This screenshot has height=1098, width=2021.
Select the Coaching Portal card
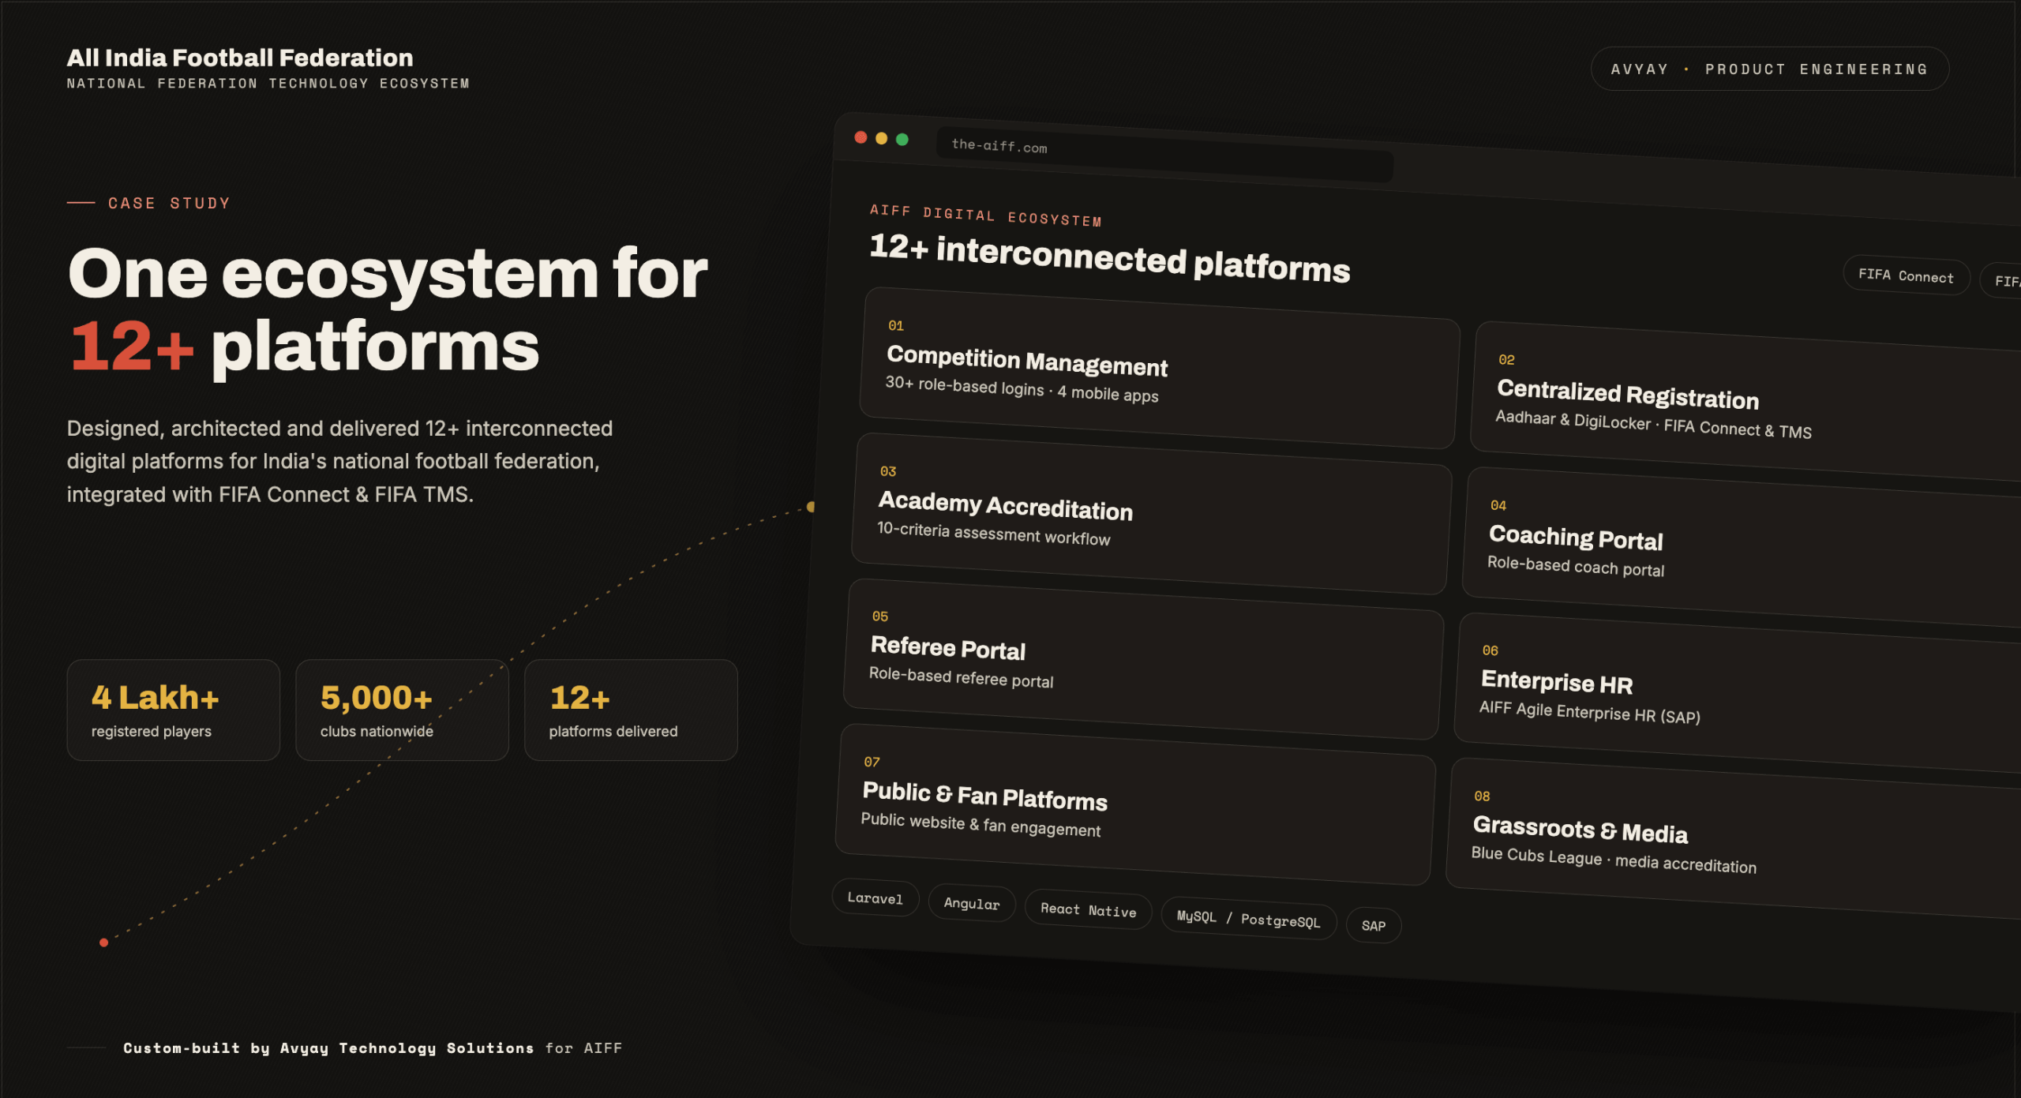click(x=1741, y=546)
